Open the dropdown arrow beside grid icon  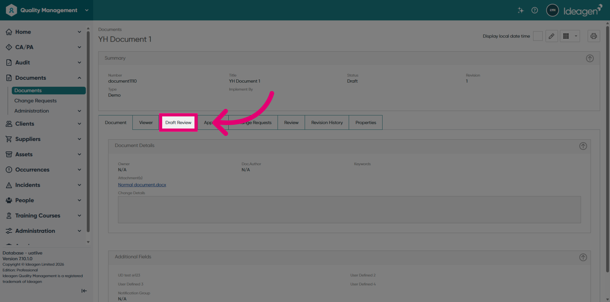tap(576, 36)
